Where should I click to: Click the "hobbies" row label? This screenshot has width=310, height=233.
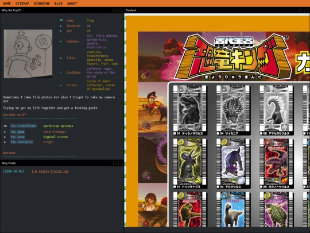72,41
